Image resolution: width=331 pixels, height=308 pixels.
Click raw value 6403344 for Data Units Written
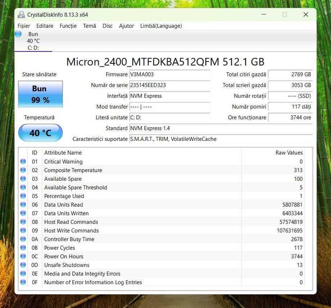coord(292,213)
